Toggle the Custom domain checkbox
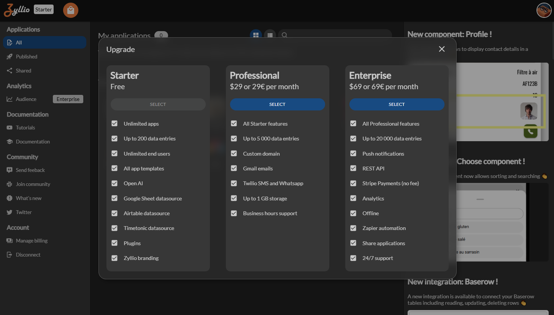The width and height of the screenshot is (554, 315). click(x=234, y=154)
